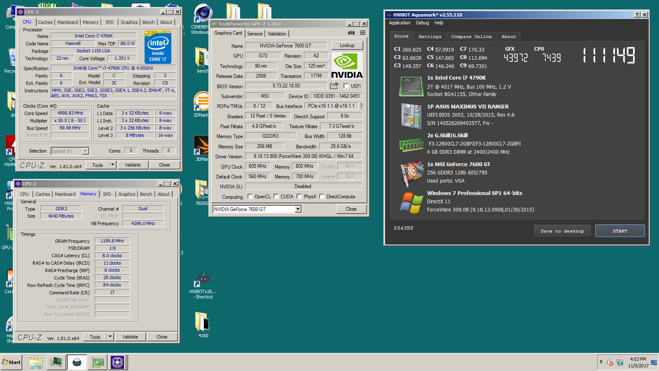Click the Bus Interface question mark icon

pos(361,106)
